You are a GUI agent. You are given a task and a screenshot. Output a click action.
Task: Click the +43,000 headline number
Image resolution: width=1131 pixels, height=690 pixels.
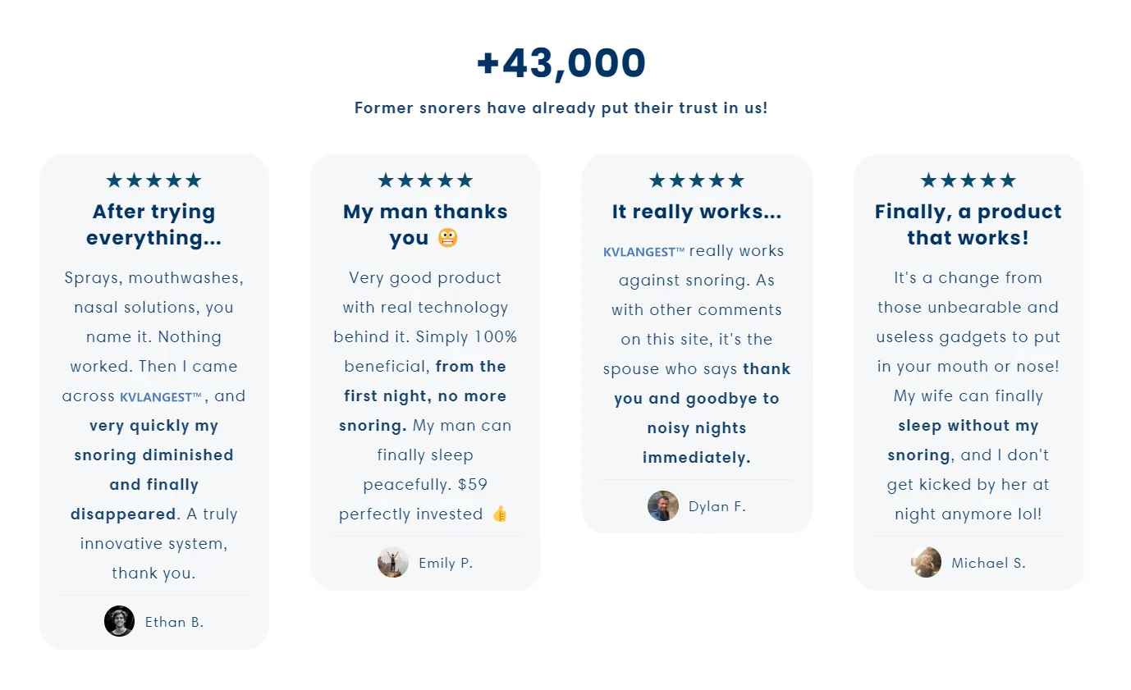click(561, 64)
